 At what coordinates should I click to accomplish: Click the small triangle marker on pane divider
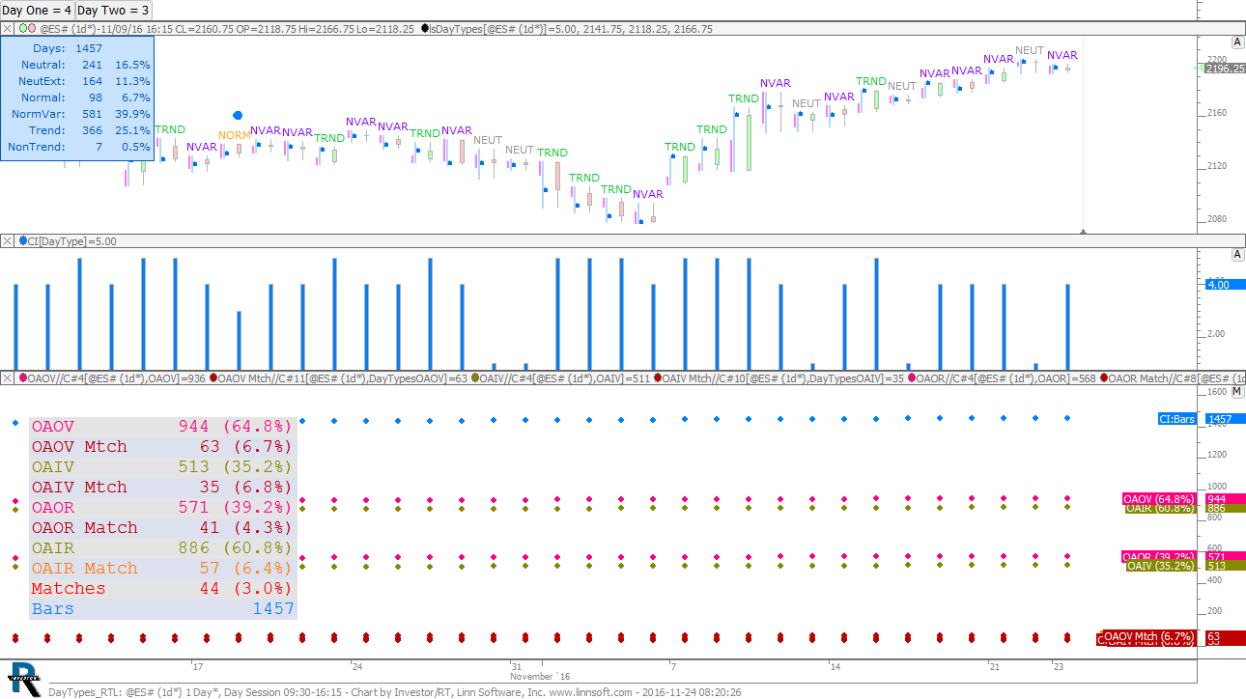pyautogui.click(x=1083, y=231)
